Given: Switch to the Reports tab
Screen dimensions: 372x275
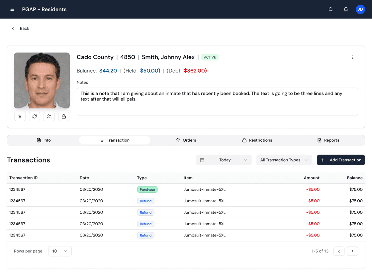Looking at the screenshot, I should click(328, 140).
